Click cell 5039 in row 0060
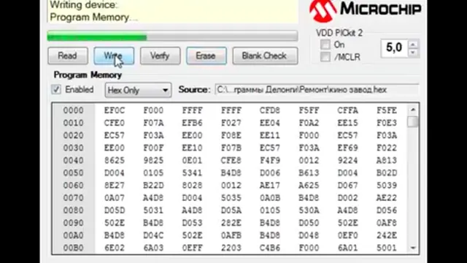This screenshot has height=263, width=467. (x=387, y=186)
